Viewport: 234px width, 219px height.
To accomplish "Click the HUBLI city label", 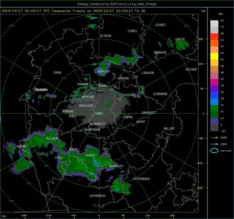I will pos(72,116).
